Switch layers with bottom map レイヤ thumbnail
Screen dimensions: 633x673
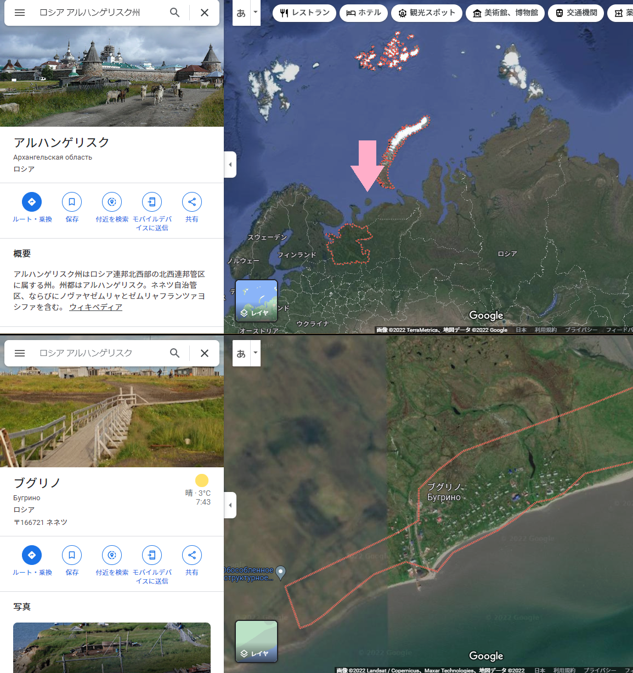click(x=256, y=641)
